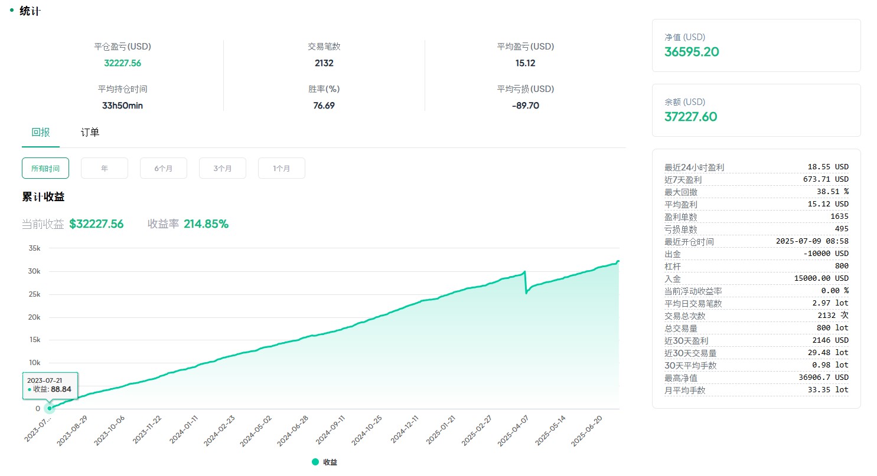This screenshot has height=476, width=877.
Task: Choose the 3个月 range button
Action: [x=223, y=168]
